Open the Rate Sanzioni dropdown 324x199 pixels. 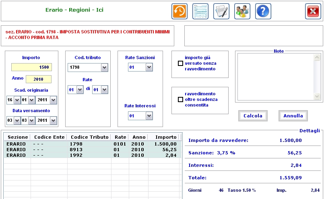pos(149,67)
